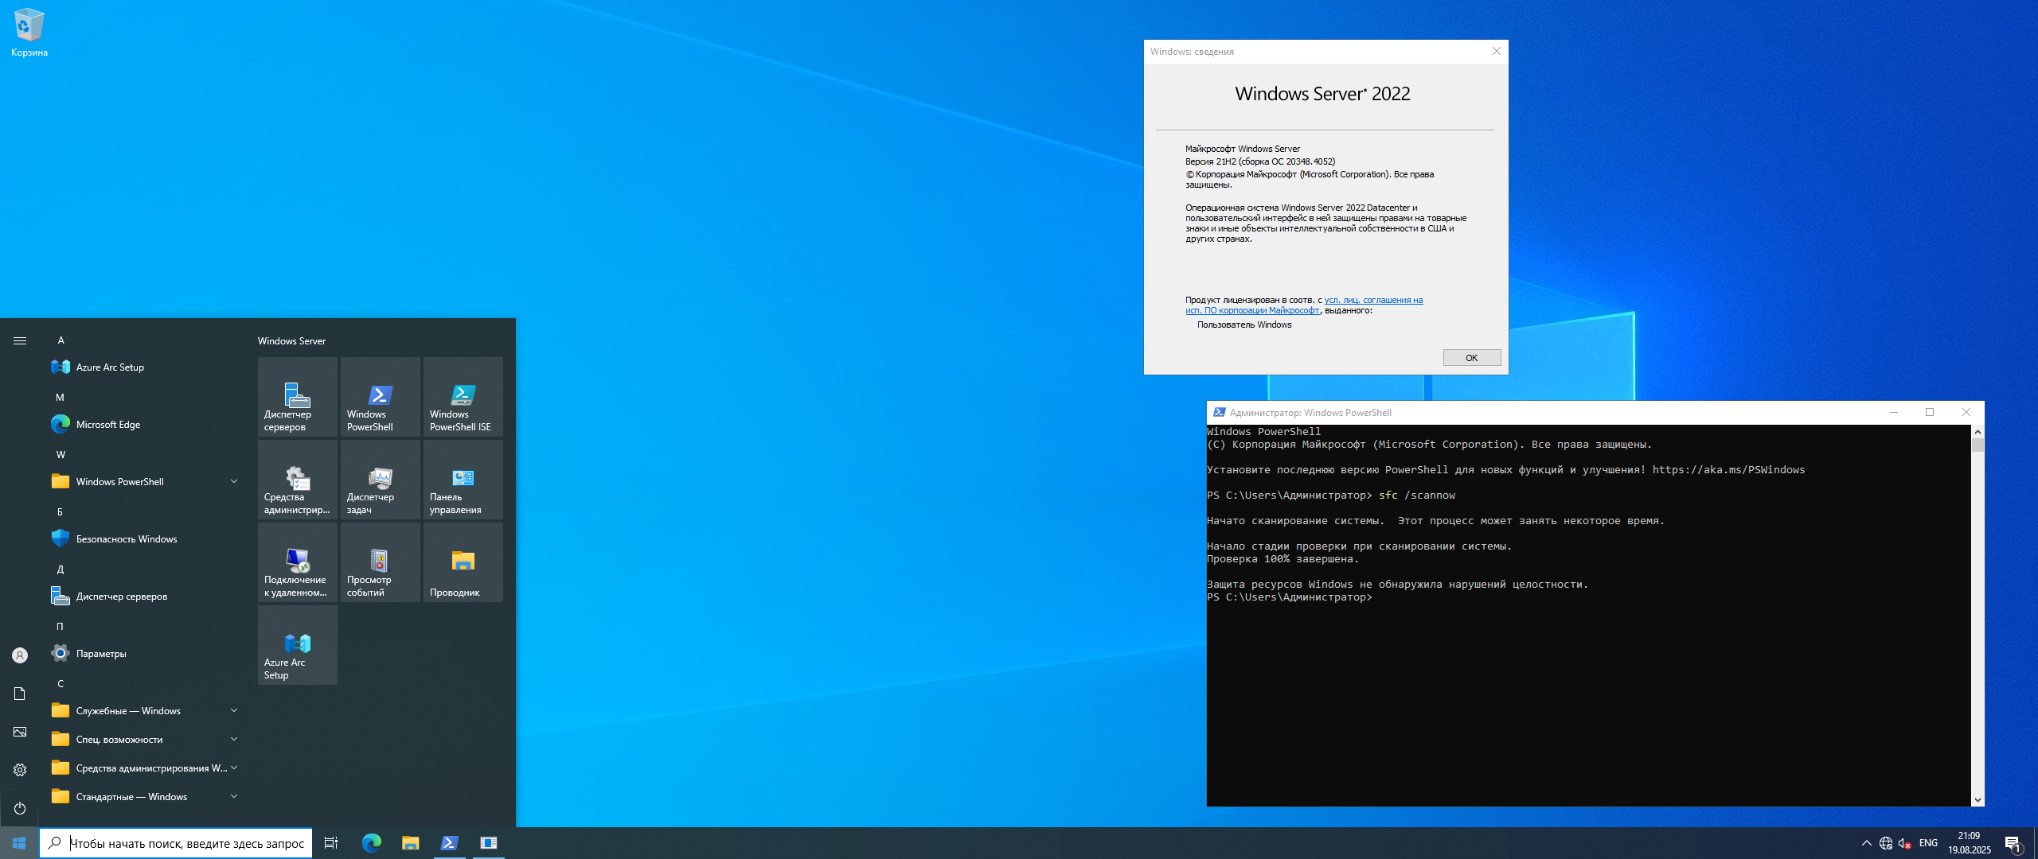The width and height of the screenshot is (2038, 859).
Task: Click the PowerShell prompt at last line
Action: pyautogui.click(x=1289, y=597)
